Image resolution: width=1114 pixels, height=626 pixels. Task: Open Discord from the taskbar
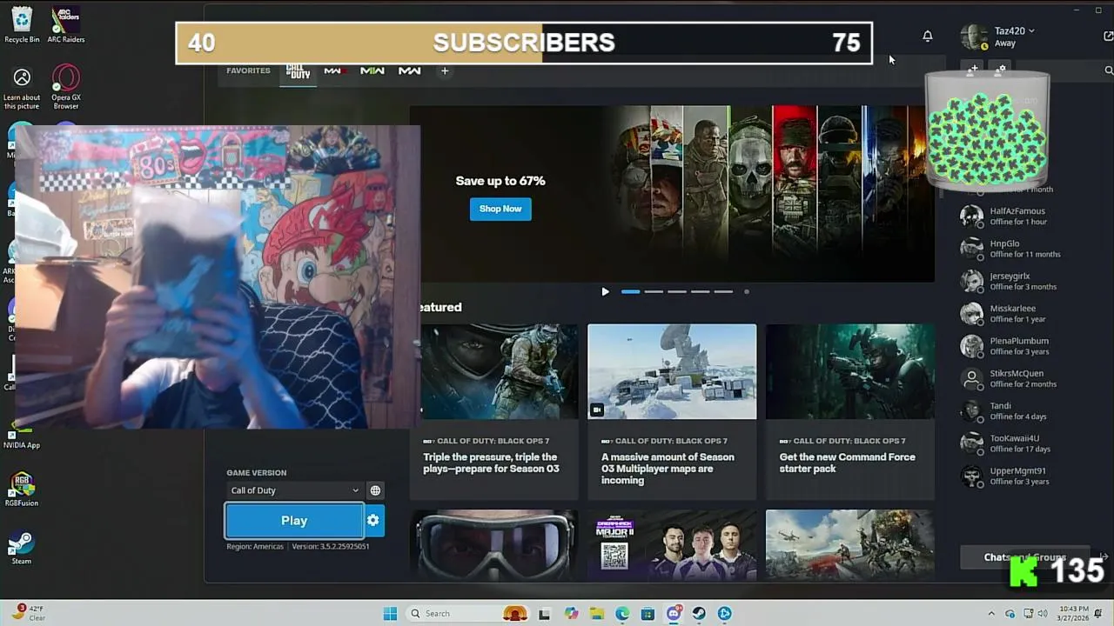(674, 614)
